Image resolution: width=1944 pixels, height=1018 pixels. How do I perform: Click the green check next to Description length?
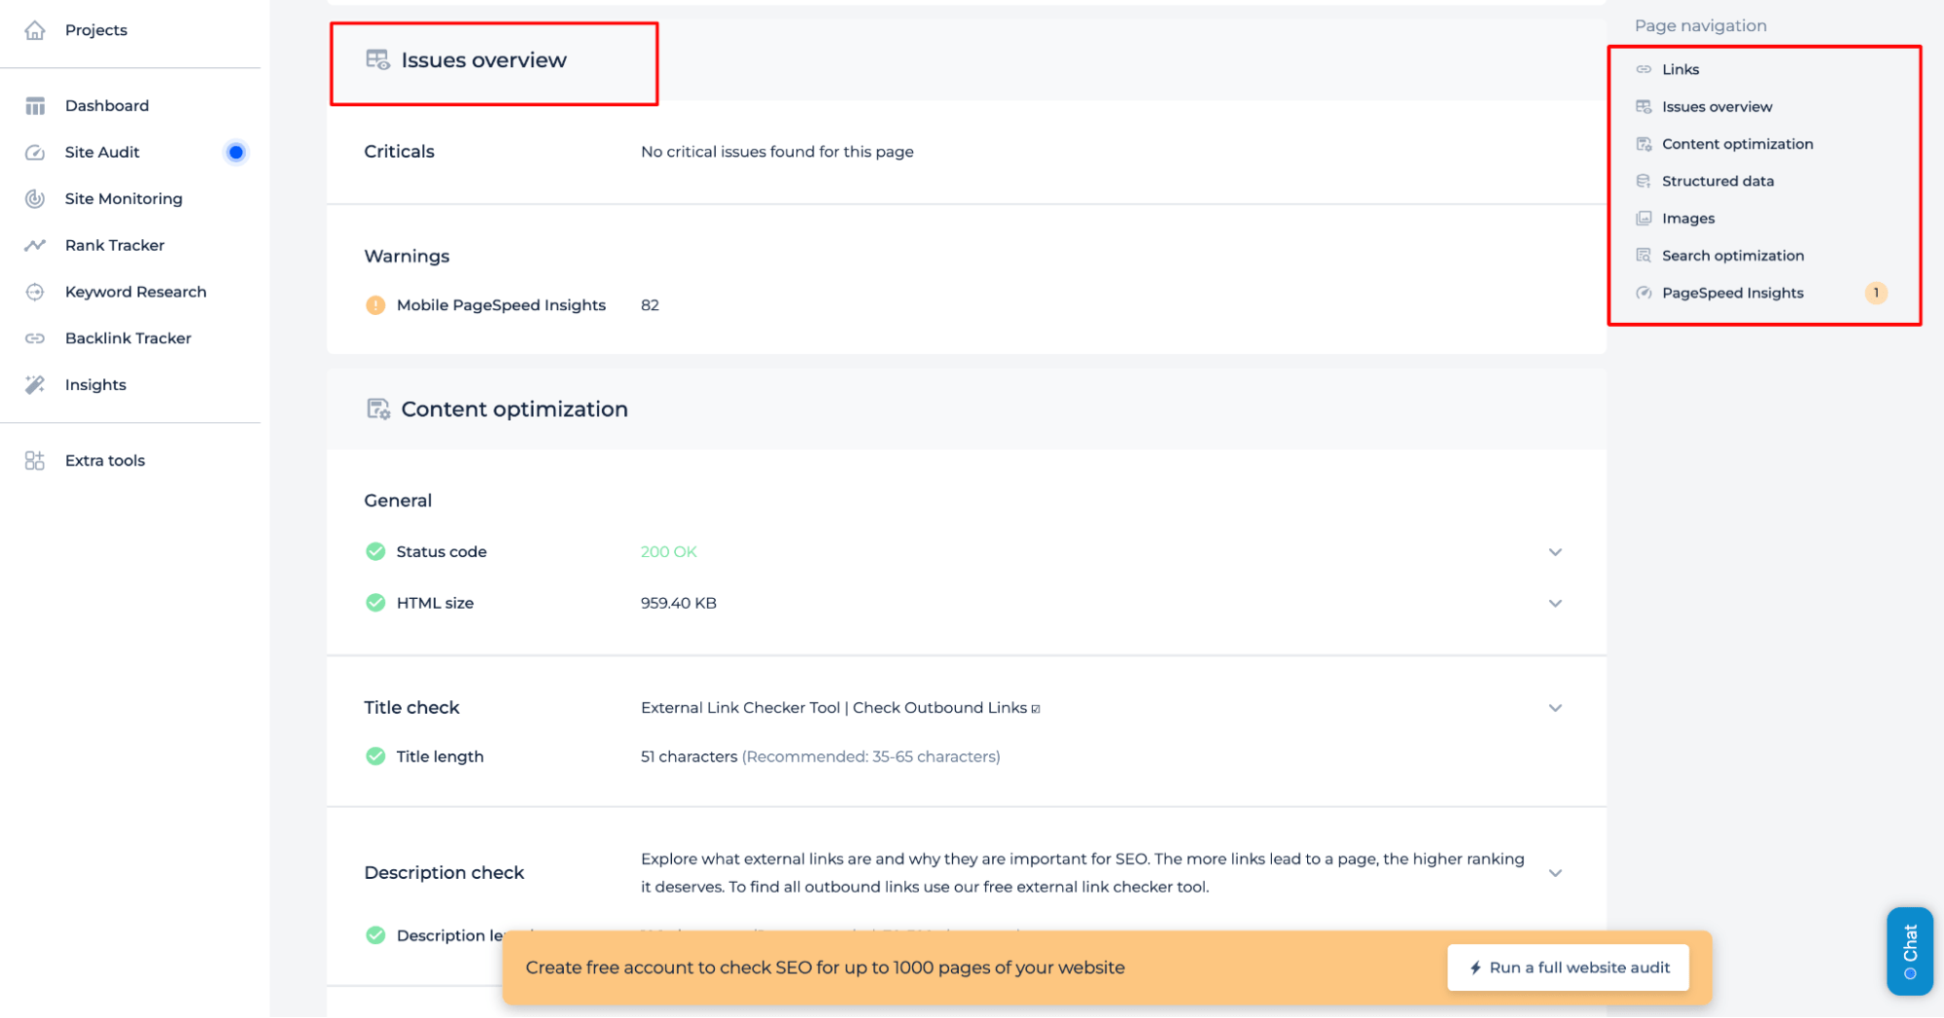click(375, 936)
